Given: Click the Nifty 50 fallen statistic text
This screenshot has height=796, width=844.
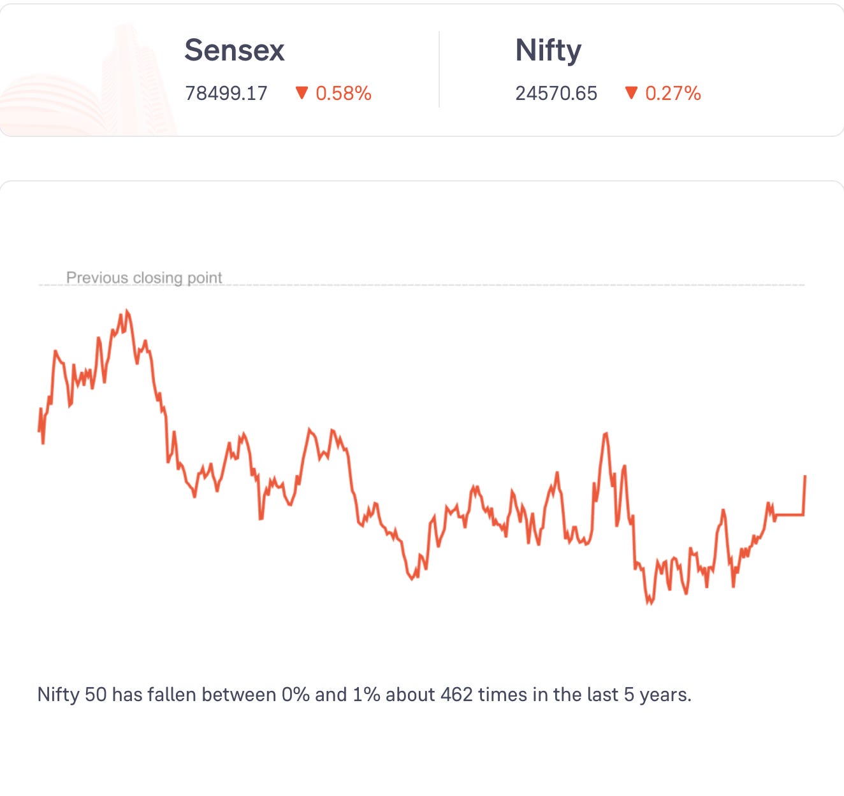Looking at the screenshot, I should [x=365, y=694].
